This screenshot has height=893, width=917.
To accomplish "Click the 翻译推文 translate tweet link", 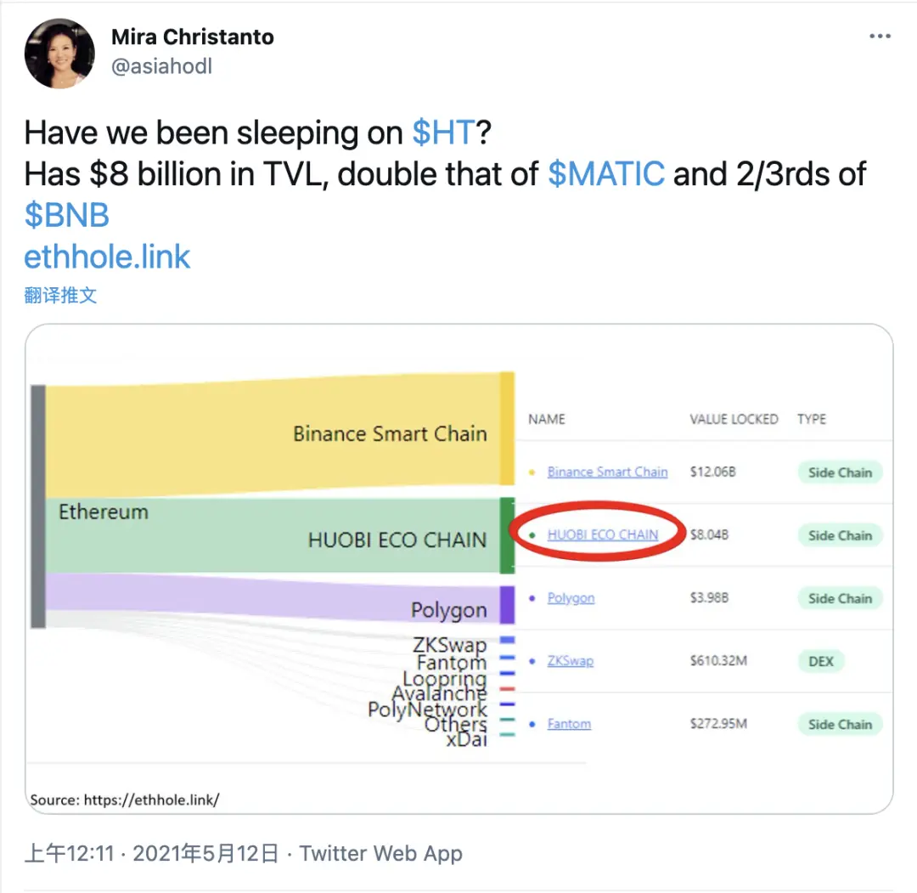I will click(60, 295).
